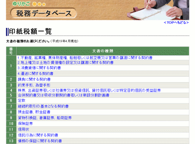Click 合併契約書又は吸収分割契約書 link
The image size is (195, 144).
point(64,95)
